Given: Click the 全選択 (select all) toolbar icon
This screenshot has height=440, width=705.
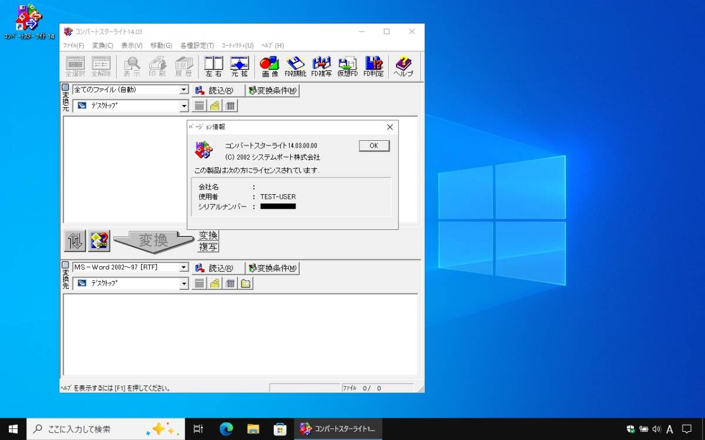Looking at the screenshot, I should [x=75, y=66].
